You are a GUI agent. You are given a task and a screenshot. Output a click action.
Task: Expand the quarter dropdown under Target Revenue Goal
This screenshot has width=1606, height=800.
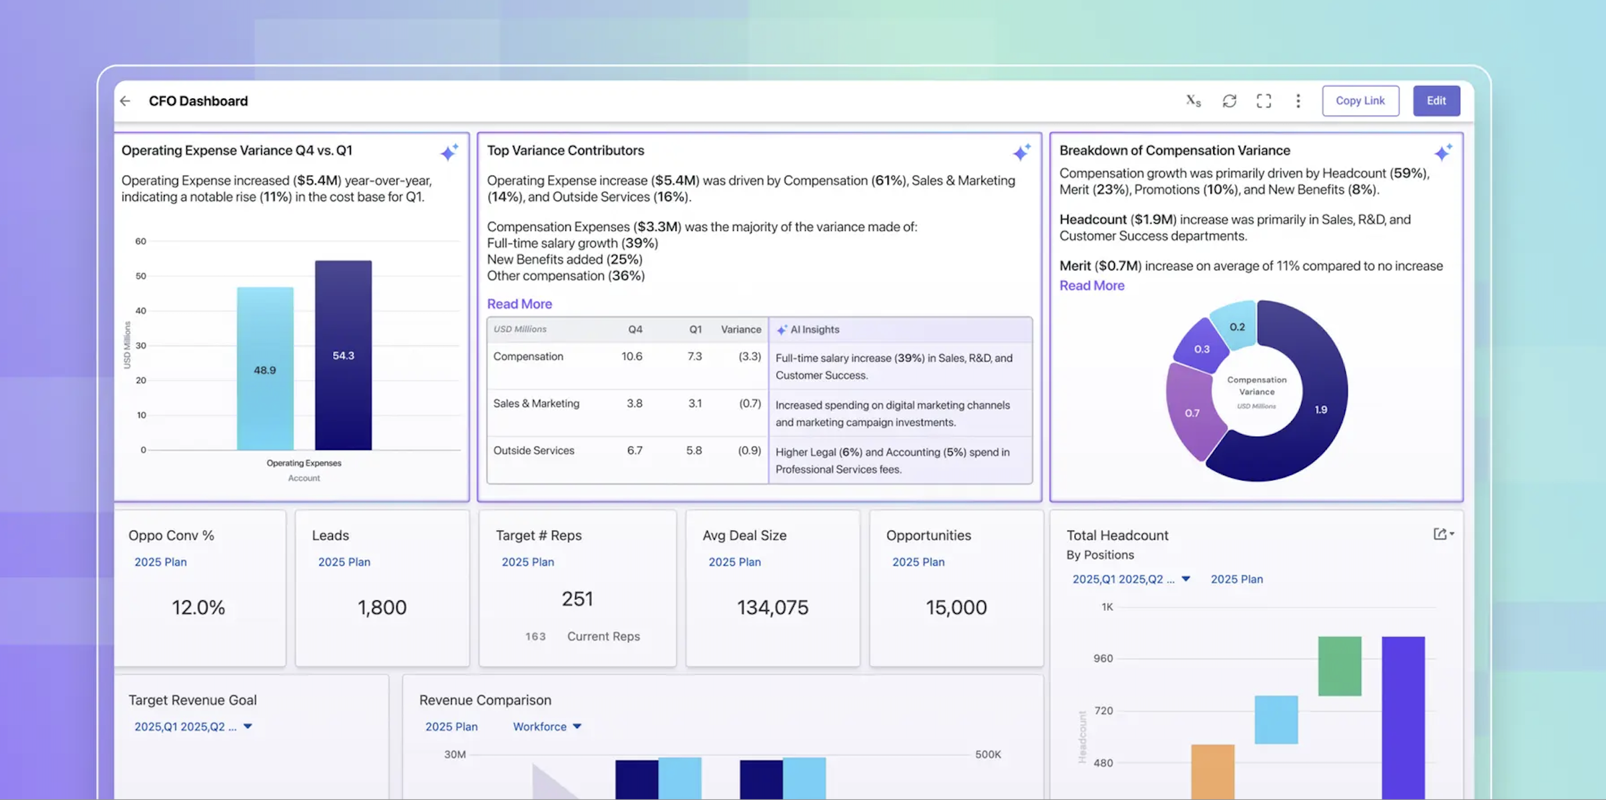click(x=247, y=726)
